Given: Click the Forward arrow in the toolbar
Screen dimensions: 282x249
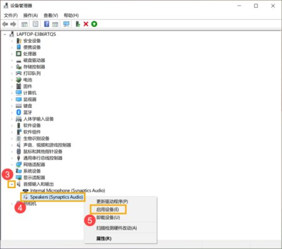Looking at the screenshot, I should 13,24.
